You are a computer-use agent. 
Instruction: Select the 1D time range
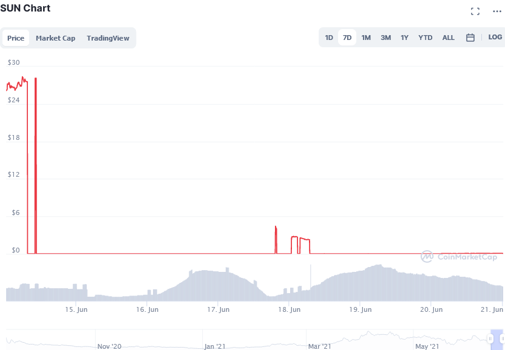click(x=329, y=38)
